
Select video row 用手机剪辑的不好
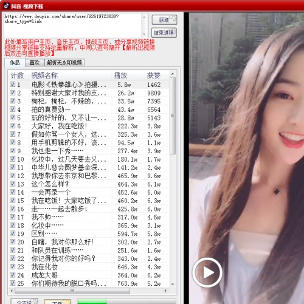89,142
